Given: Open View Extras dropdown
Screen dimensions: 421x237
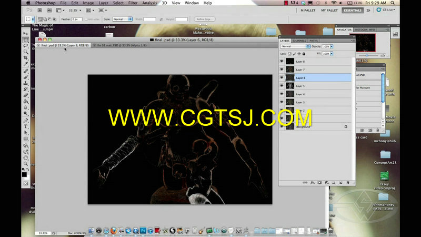Looking at the screenshot, I should pos(61,10).
